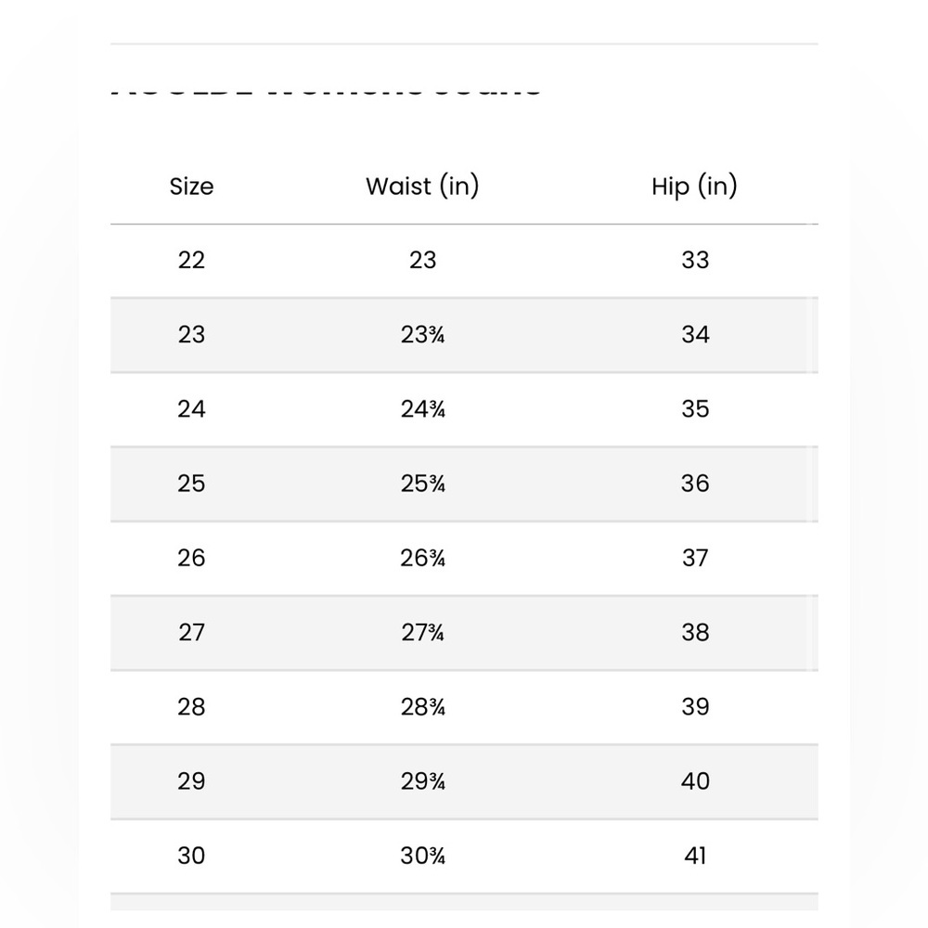928x928 pixels.
Task: Click the waist value 26¾
Action: 422,558
